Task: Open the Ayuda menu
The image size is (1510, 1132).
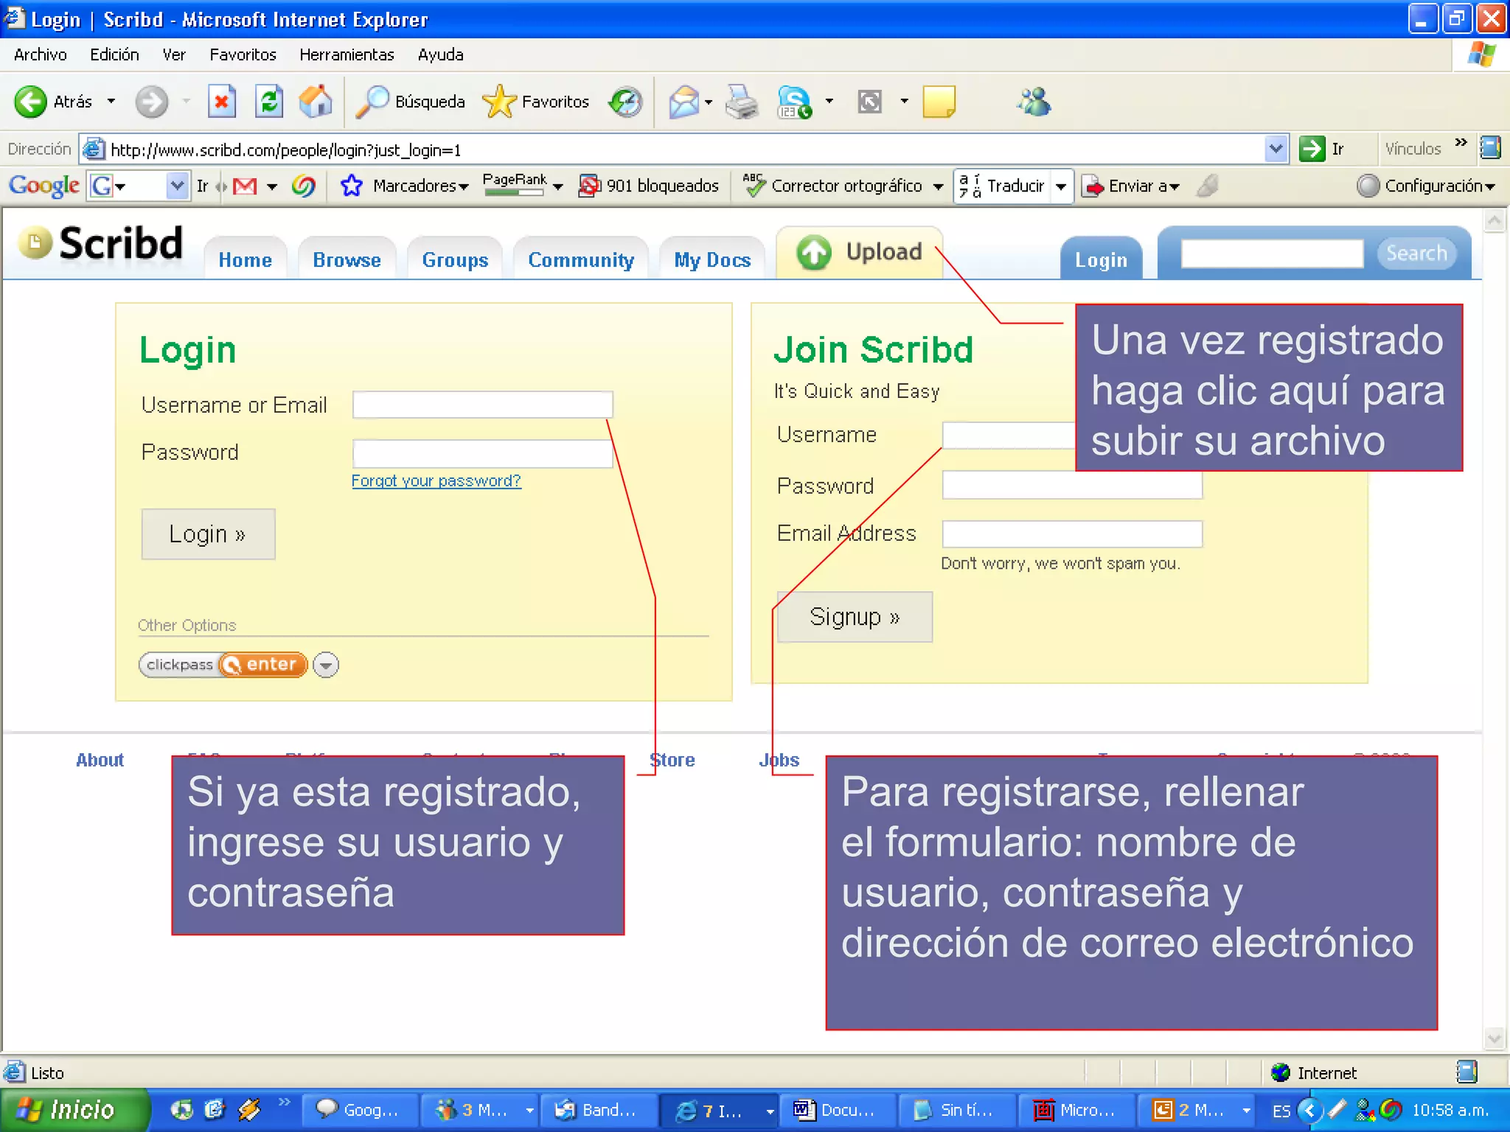Action: [440, 55]
